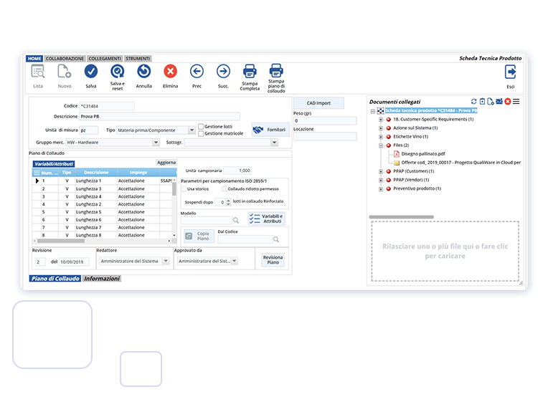Click the clipboard icon in Documenti collegati
Viewport: 538px width, 412px height.
[x=483, y=102]
